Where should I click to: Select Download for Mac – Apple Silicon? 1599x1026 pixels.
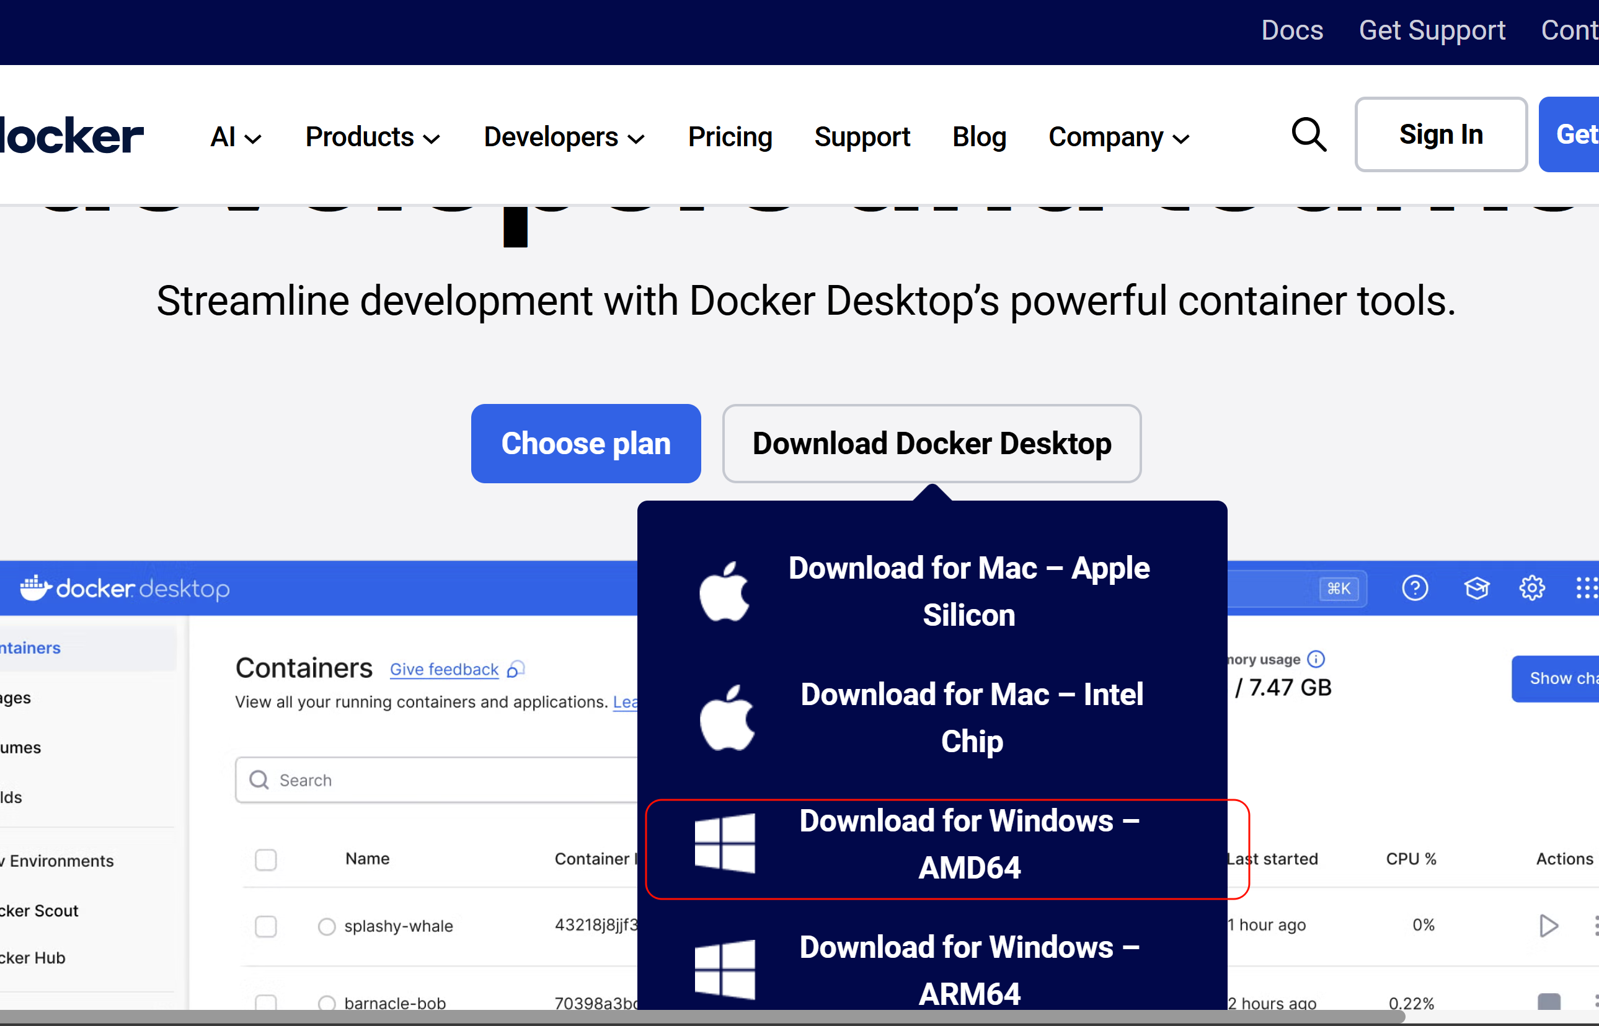coord(932,591)
